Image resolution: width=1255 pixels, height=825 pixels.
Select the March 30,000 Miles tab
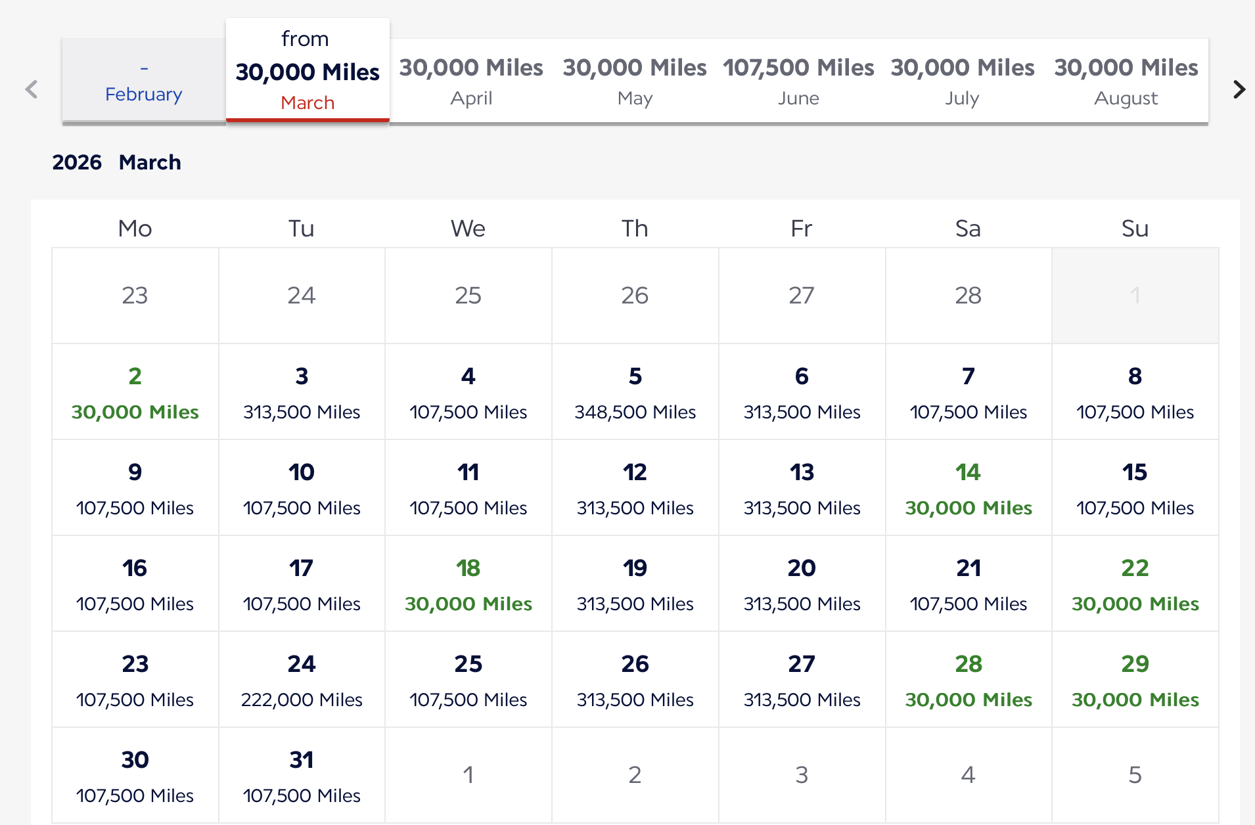[x=308, y=71]
